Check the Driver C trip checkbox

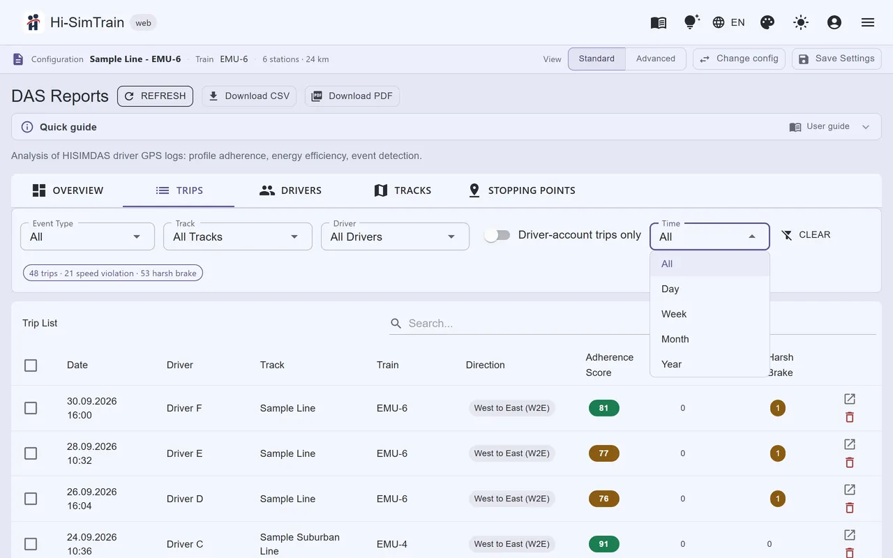click(x=31, y=544)
